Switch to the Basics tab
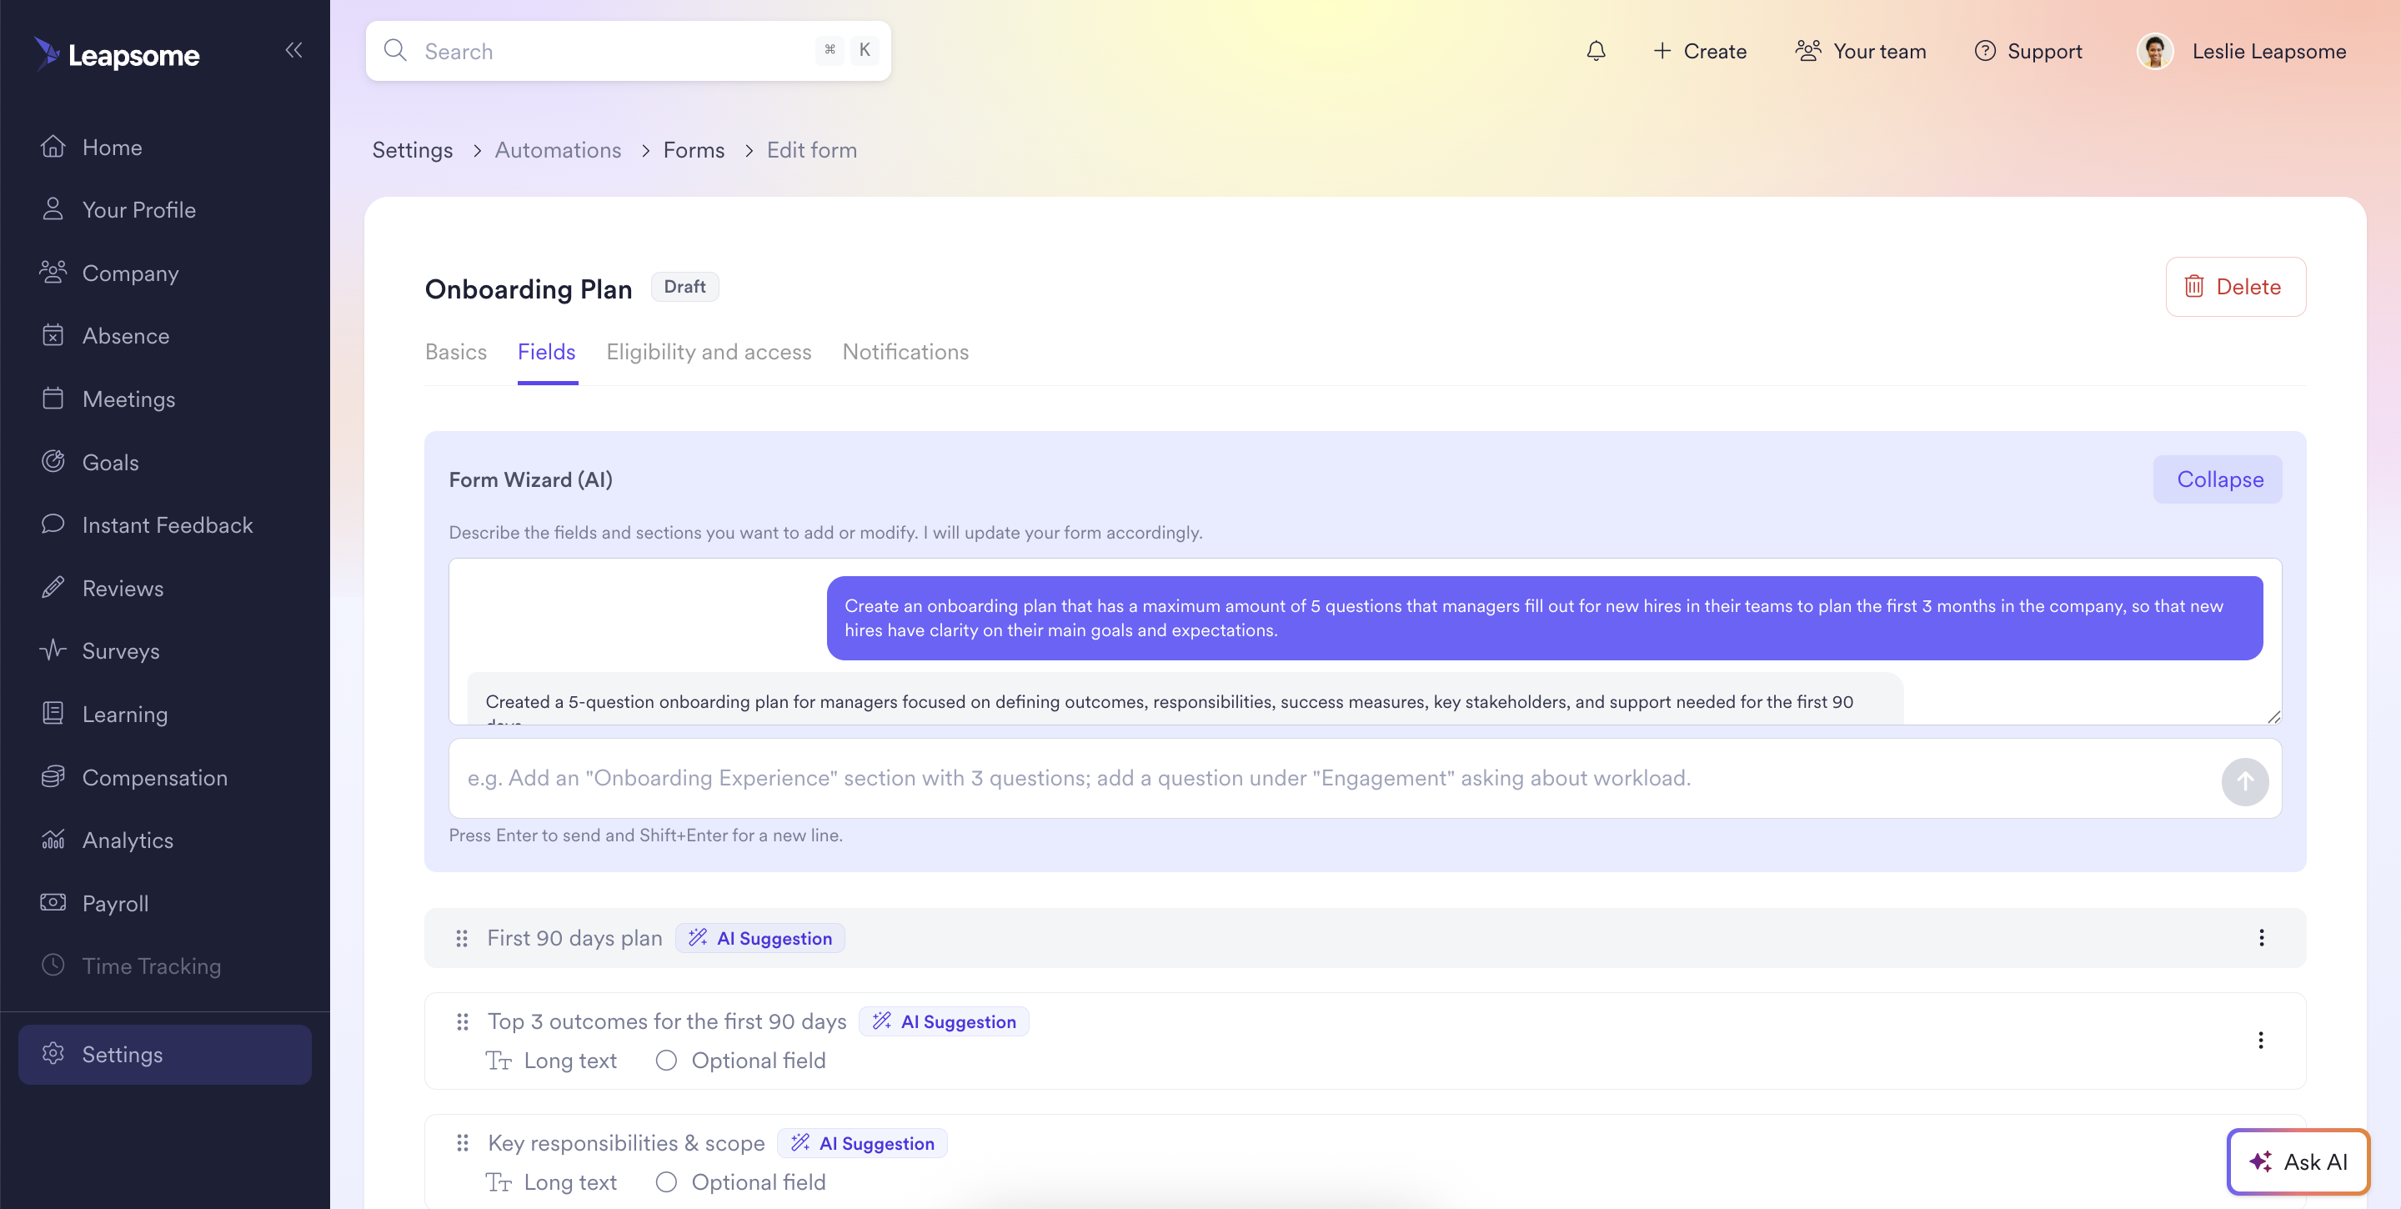2401x1209 pixels. (x=456, y=353)
